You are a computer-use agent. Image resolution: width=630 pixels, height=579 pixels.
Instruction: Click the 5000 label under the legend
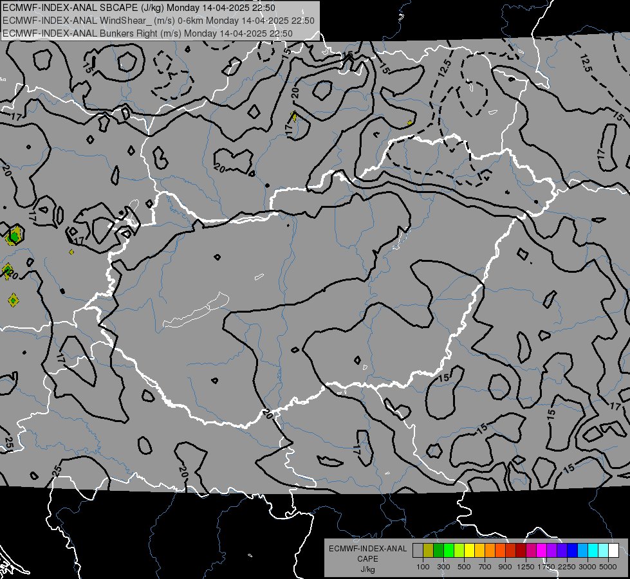(608, 567)
